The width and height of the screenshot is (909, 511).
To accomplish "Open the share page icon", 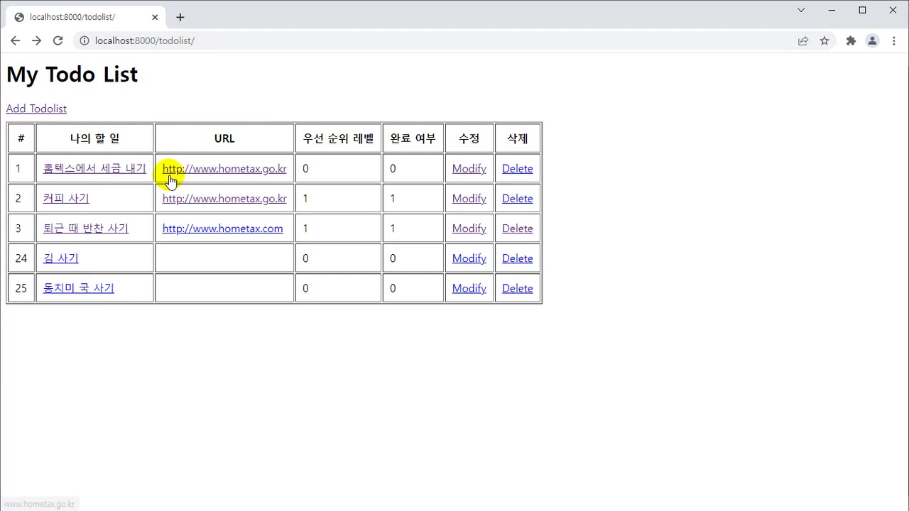I will click(x=803, y=40).
